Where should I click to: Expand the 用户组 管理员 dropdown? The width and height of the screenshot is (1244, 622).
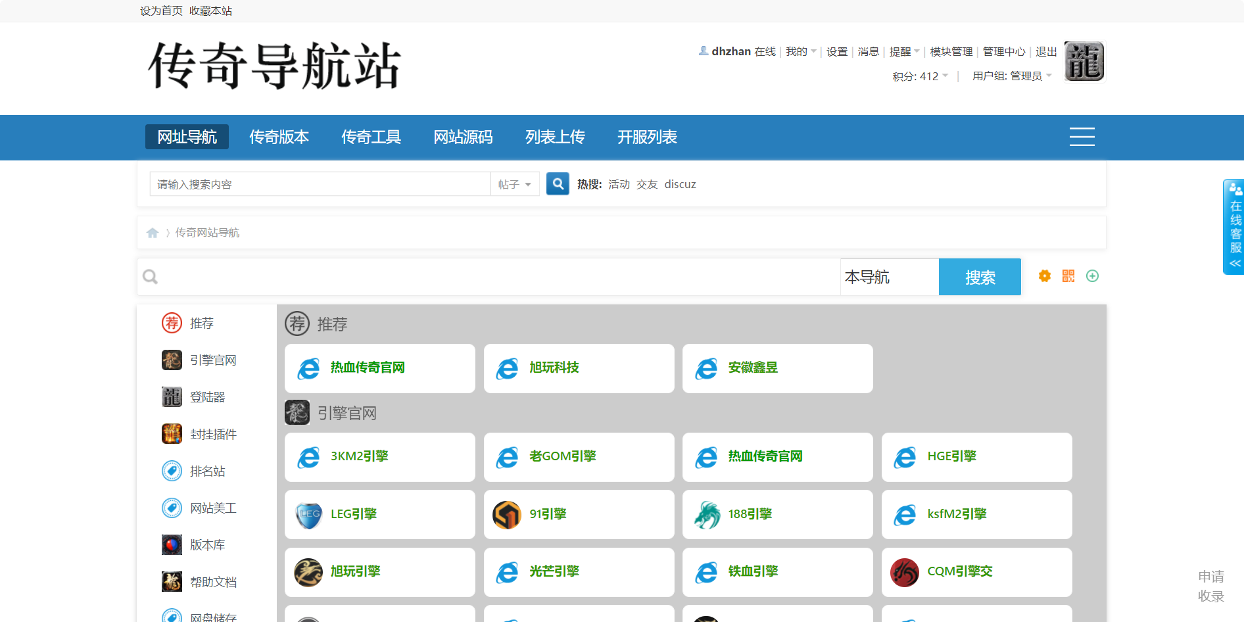(1012, 76)
